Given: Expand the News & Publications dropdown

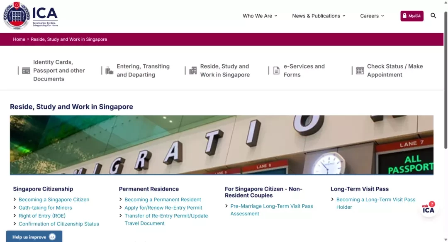Looking at the screenshot, I should 319,16.
